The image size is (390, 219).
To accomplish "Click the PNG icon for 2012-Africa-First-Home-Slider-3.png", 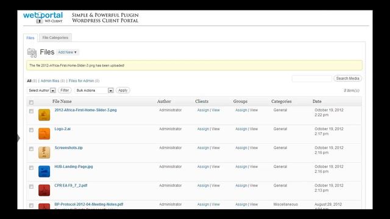I will (x=44, y=115).
